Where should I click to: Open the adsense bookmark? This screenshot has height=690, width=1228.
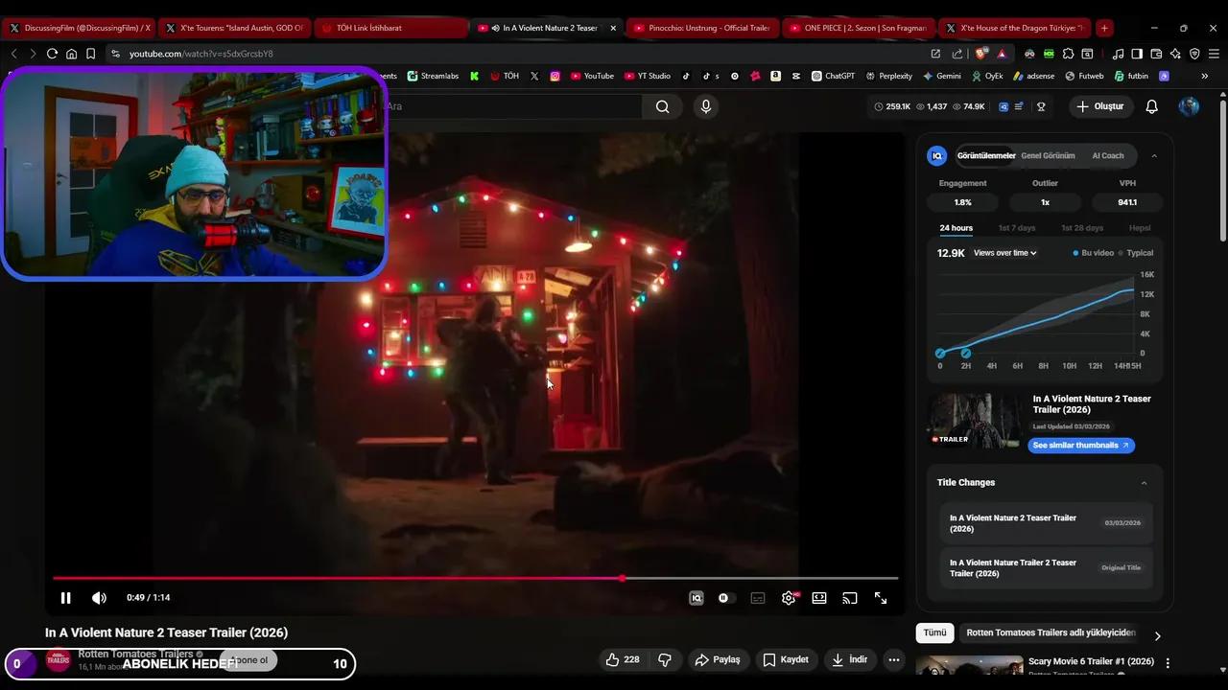click(x=1033, y=76)
